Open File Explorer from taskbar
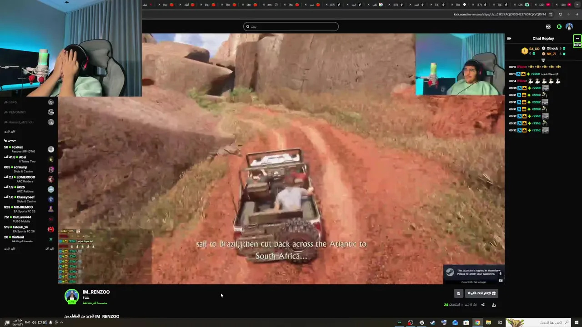Screen dimensions: 582x327 (x=488, y=322)
